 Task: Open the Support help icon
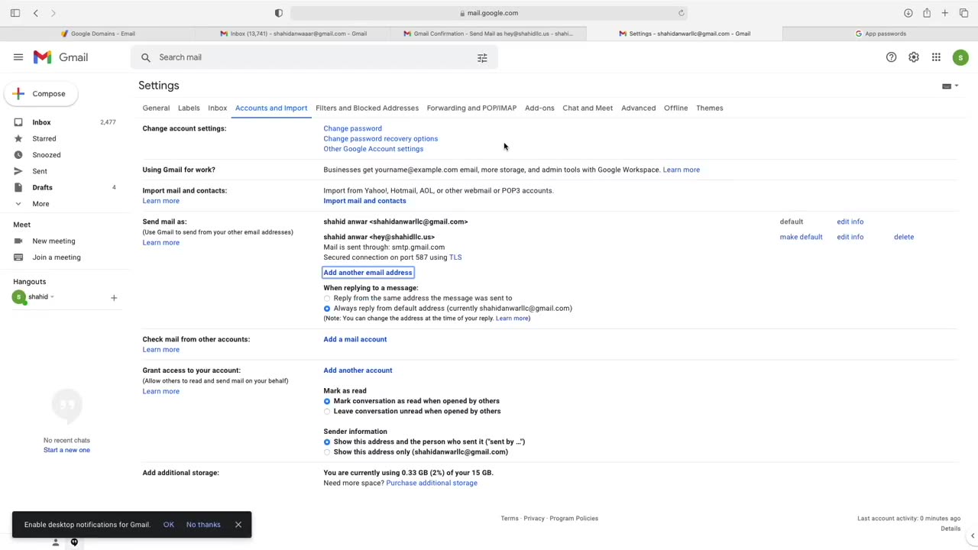(891, 57)
